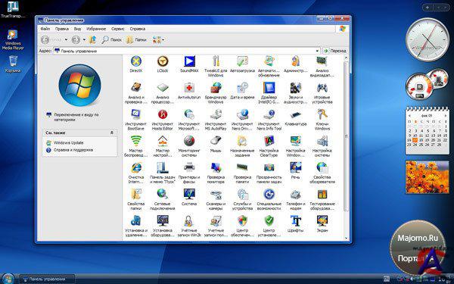Open the Корзина recycle bin on desktop

pyautogui.click(x=13, y=64)
